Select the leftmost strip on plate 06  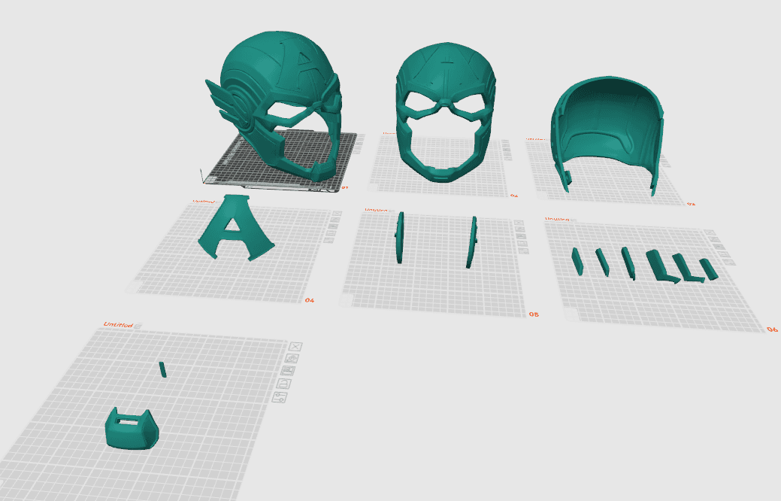point(577,261)
